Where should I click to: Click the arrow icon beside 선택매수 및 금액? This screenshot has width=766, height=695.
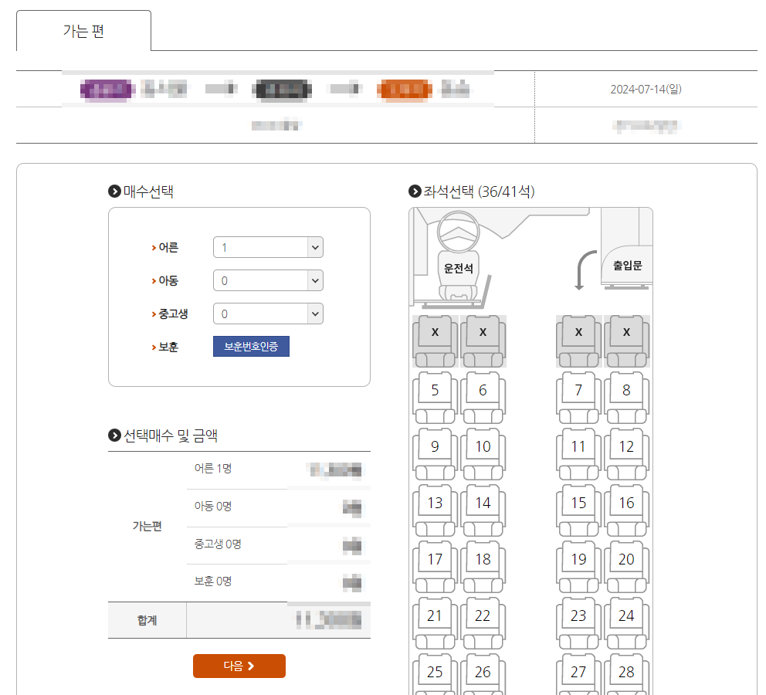tap(114, 435)
